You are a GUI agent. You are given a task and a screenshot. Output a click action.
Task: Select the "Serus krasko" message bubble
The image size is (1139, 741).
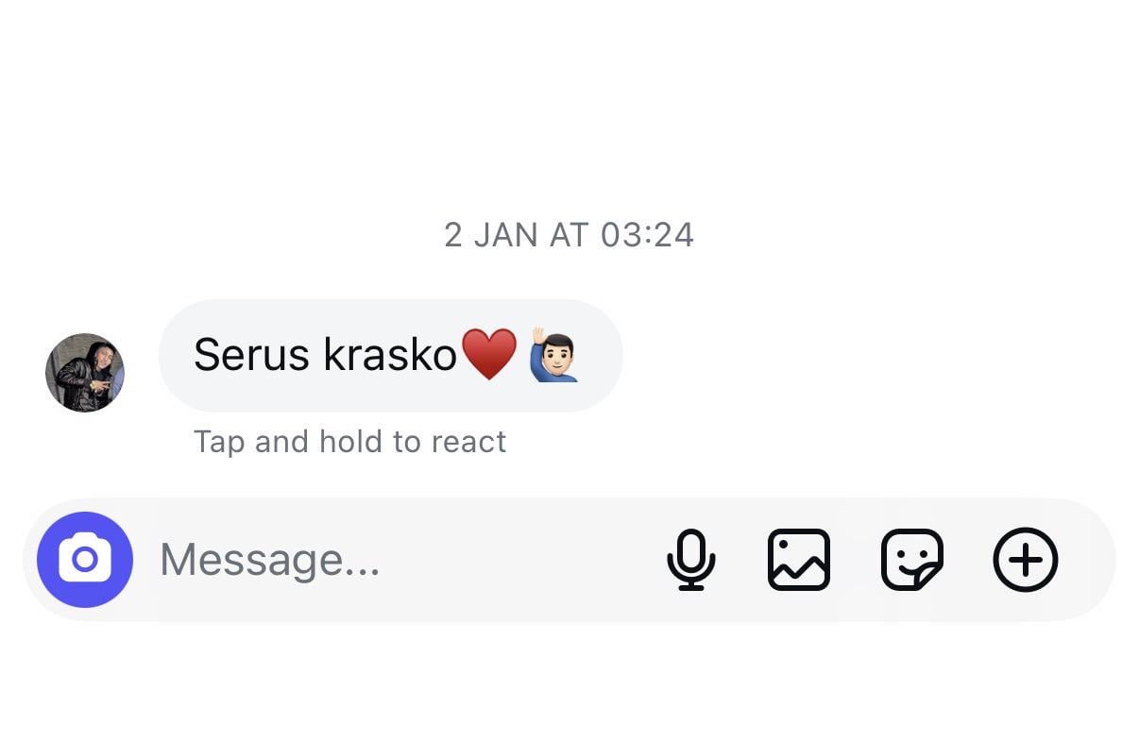pyautogui.click(x=391, y=356)
